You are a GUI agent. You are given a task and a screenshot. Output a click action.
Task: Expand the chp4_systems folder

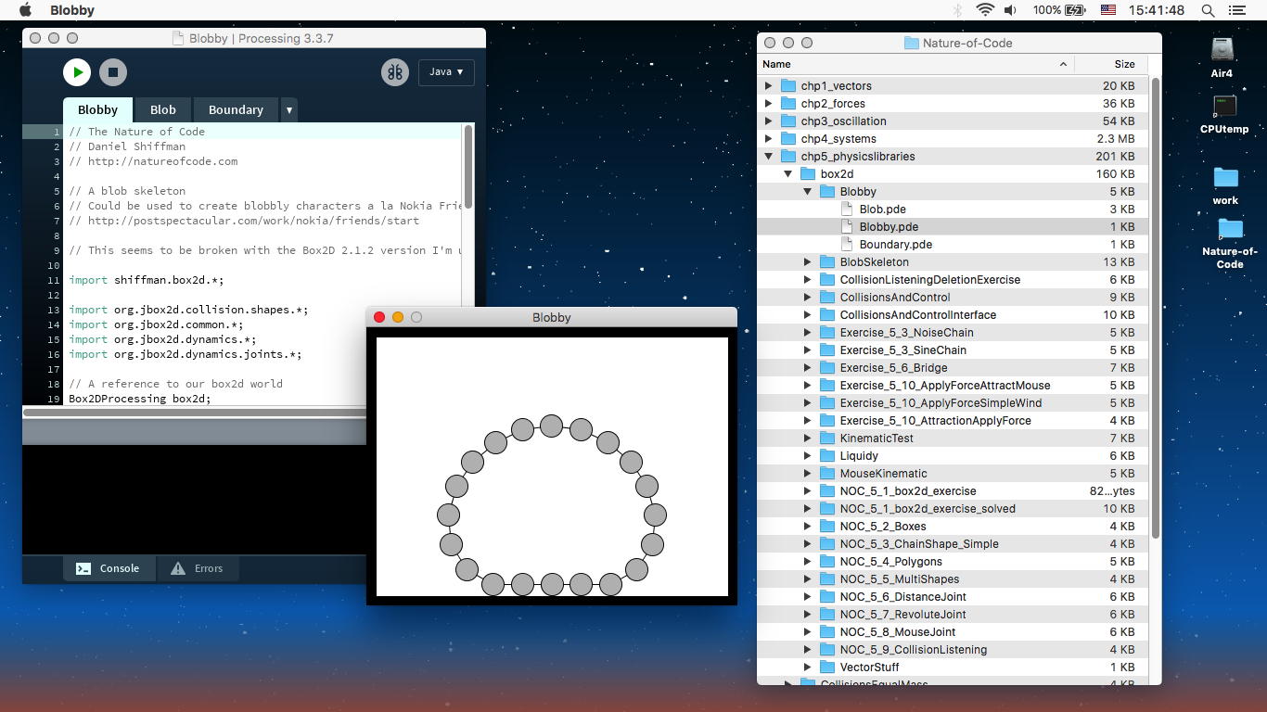[x=768, y=138]
